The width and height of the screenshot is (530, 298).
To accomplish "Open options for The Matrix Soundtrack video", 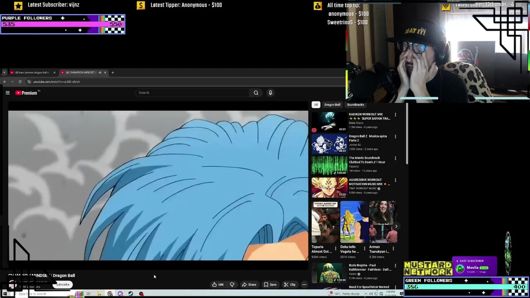I will coord(395,159).
